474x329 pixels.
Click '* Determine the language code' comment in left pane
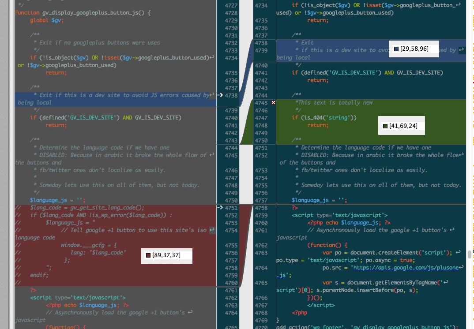click(101, 147)
